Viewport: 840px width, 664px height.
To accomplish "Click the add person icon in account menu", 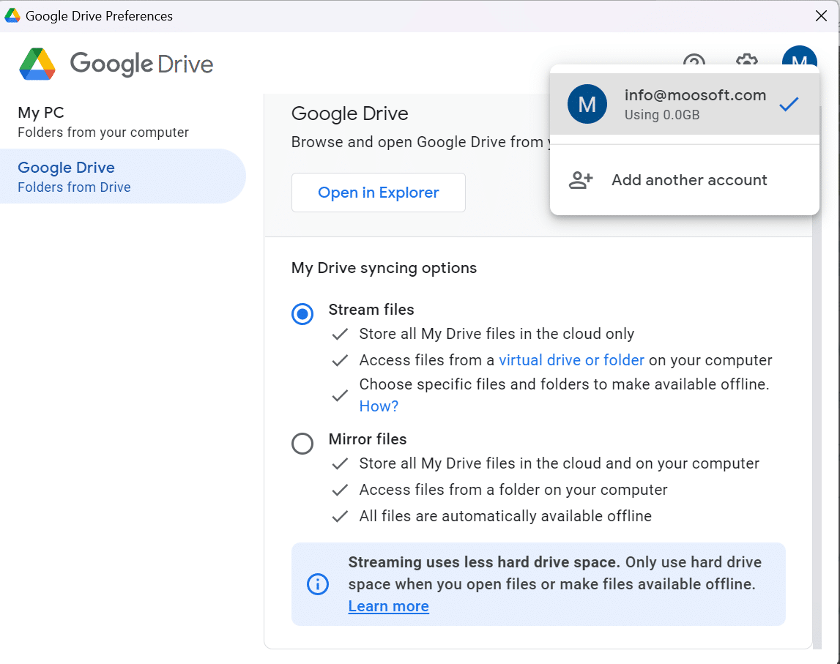I will (581, 180).
